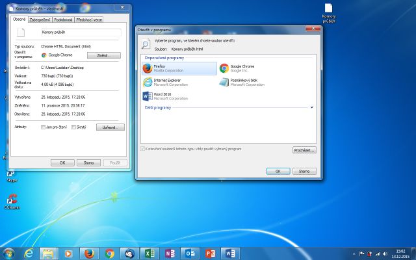Click the PowerPoint taskbar icon
The height and width of the screenshot is (260, 416).
211,253
